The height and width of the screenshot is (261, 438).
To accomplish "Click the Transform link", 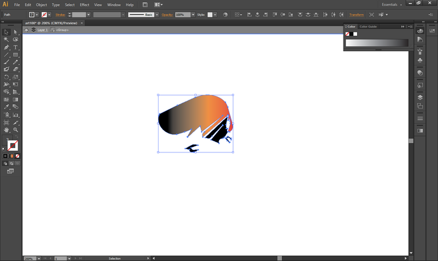I will point(356,15).
